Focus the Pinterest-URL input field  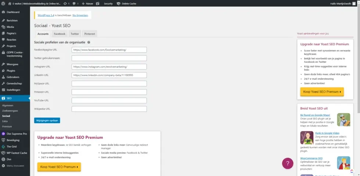point(109,92)
